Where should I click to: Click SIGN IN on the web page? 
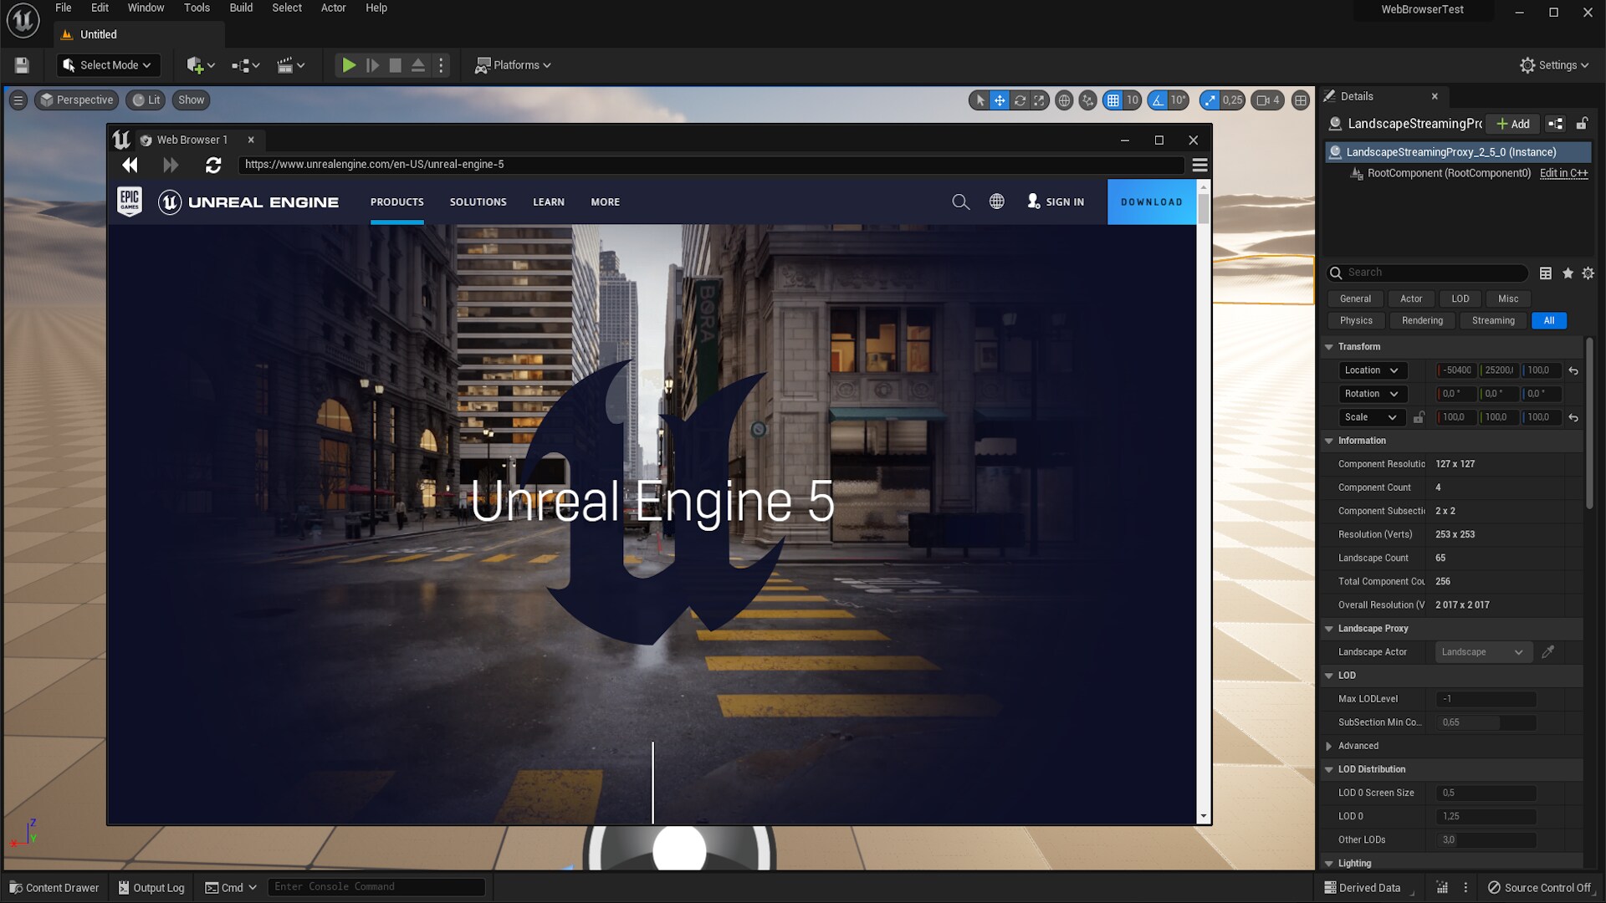click(x=1056, y=202)
